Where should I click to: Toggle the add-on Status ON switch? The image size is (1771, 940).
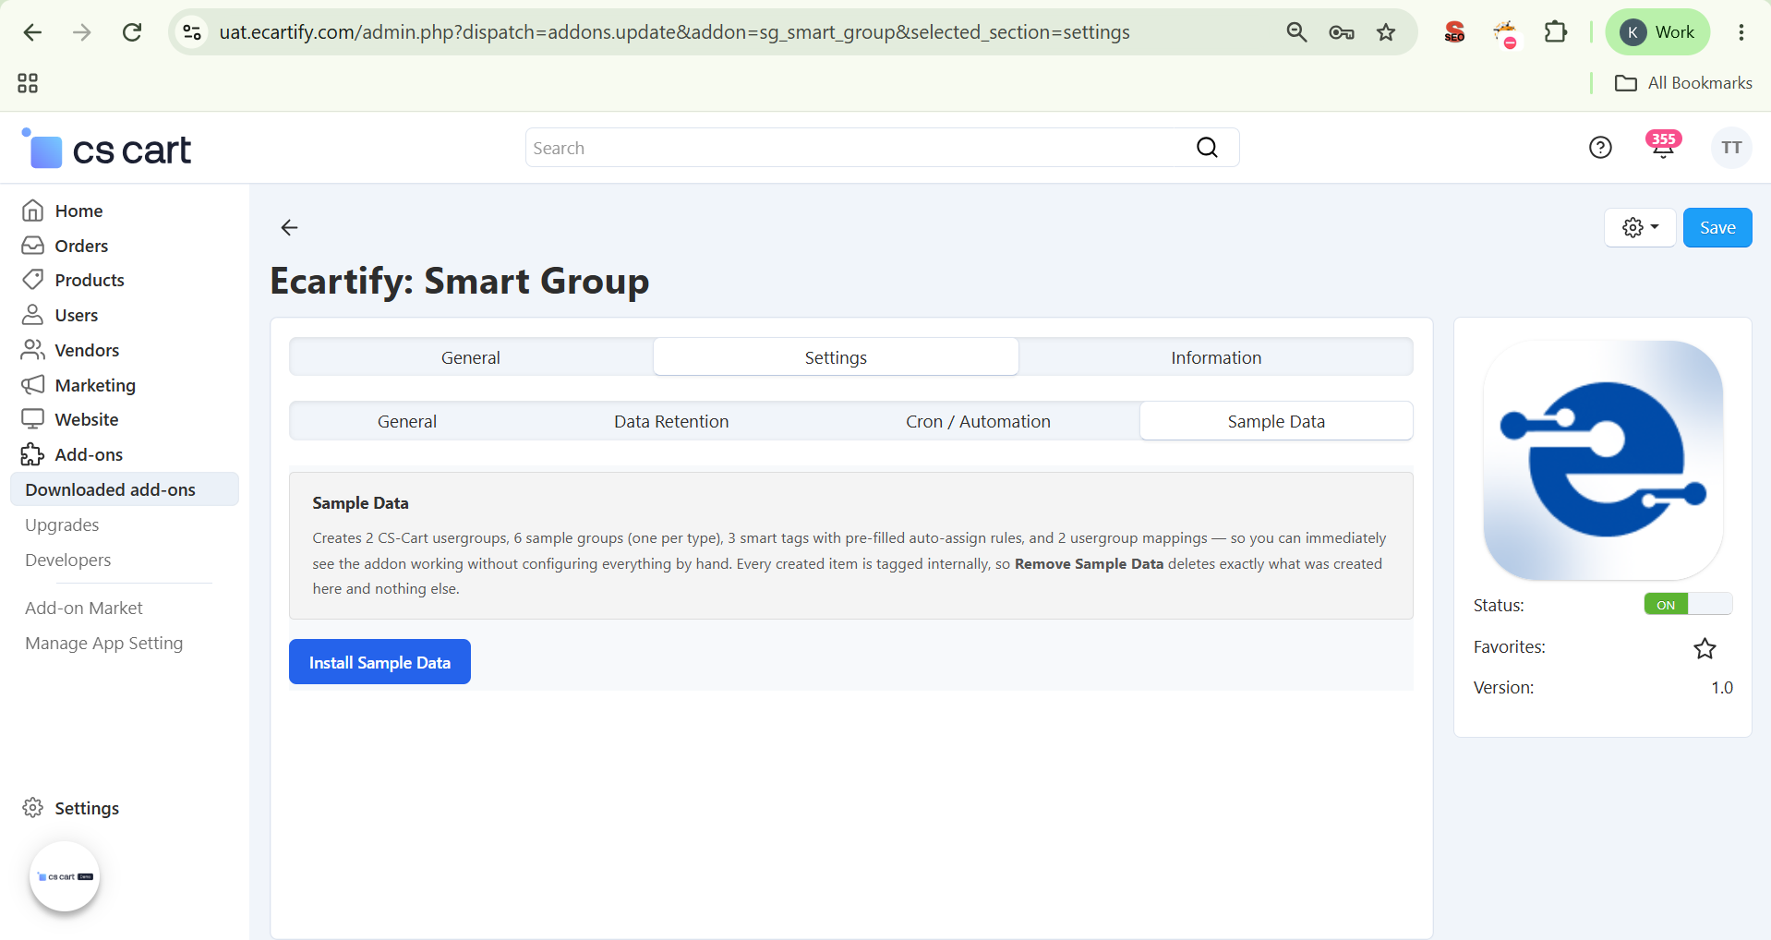(x=1688, y=605)
